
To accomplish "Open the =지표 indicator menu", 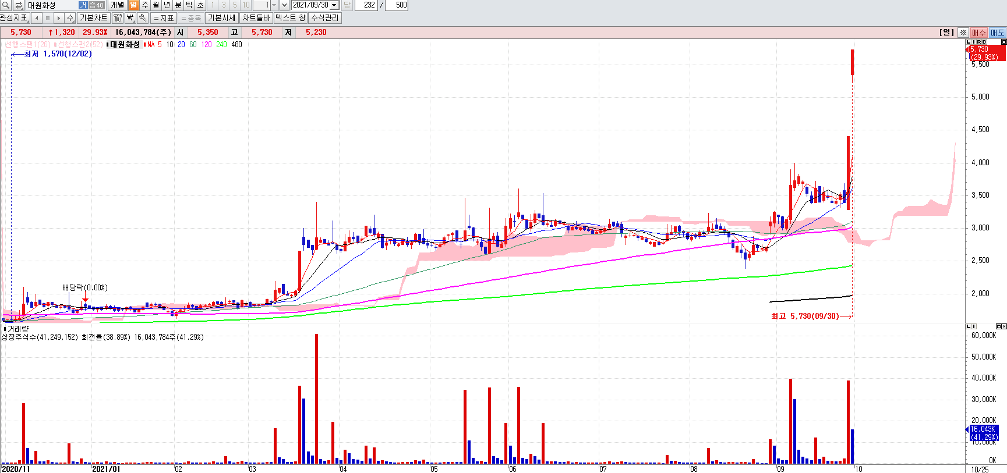I will click(x=164, y=18).
